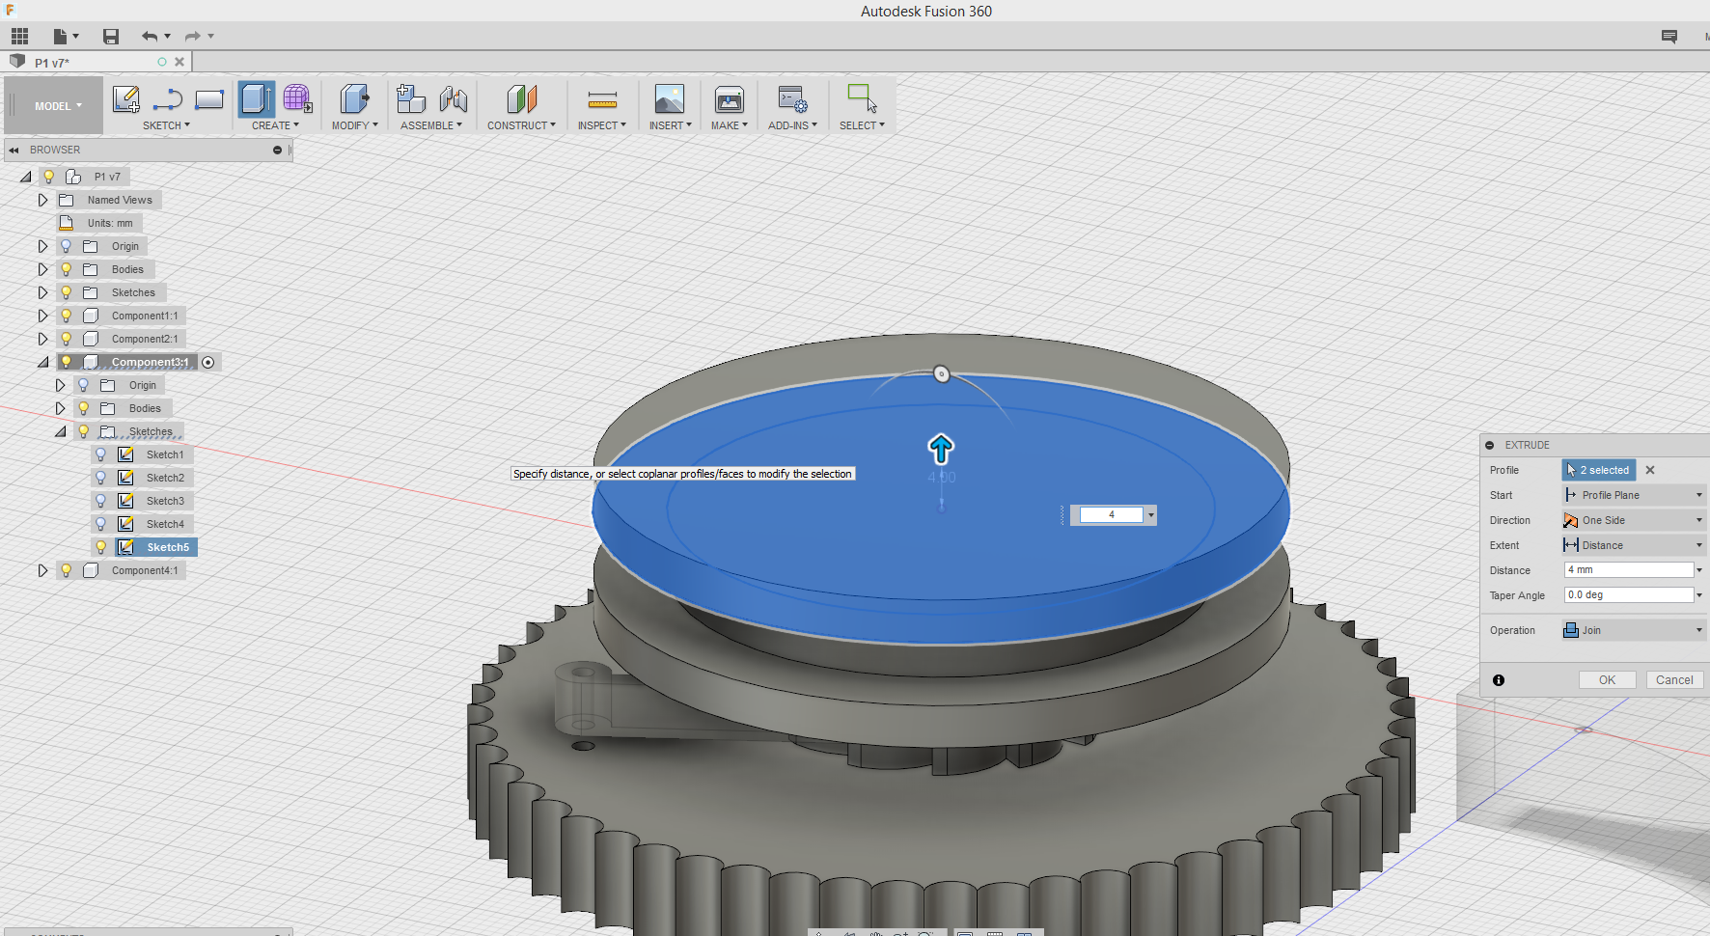Click the 2 selected profile button

[x=1599, y=470]
